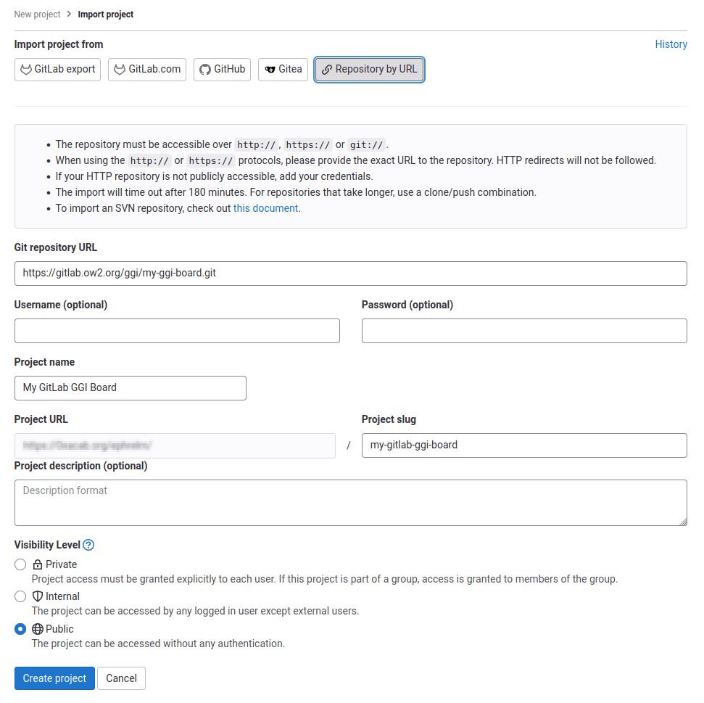This screenshot has height=703, width=704.
Task: Click the GitHub octocat icon
Action: click(204, 69)
